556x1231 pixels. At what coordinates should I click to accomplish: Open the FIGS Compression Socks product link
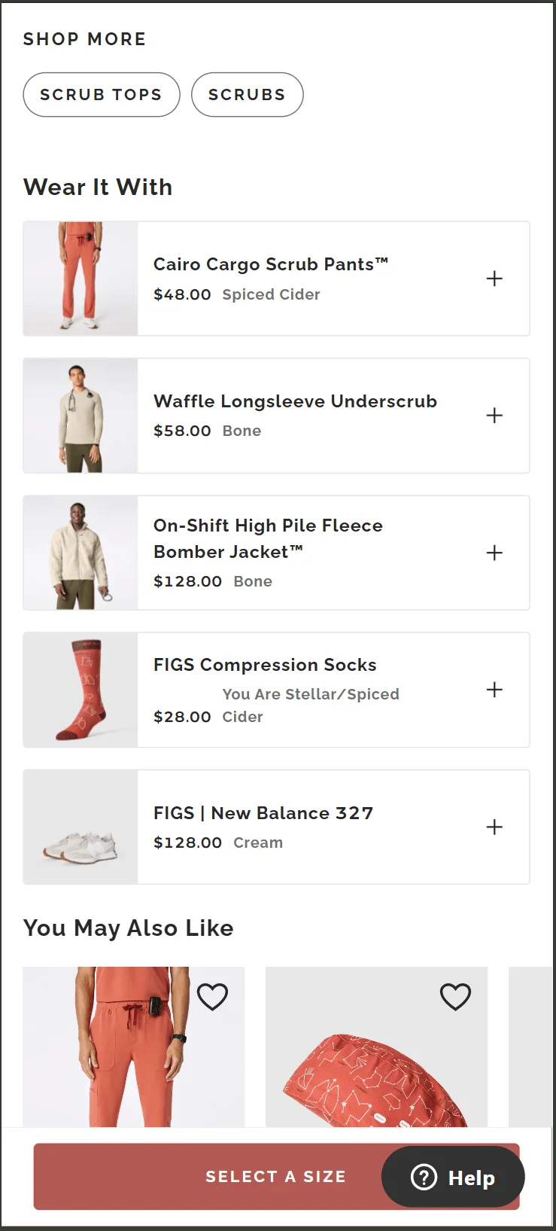coord(265,665)
